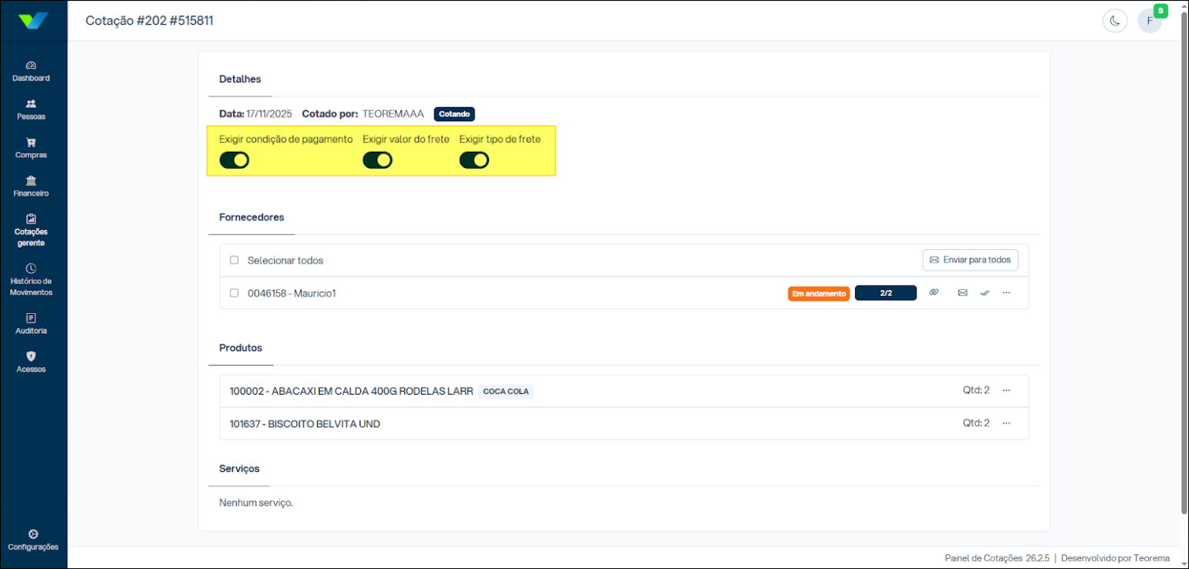Turn off Exigir valor do frete

point(377,160)
